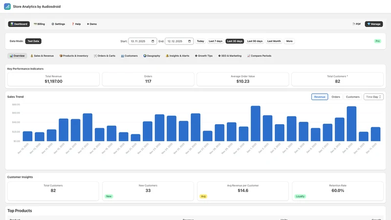Click the Retention Rate value 60.0%
The width and height of the screenshot is (391, 220).
[338, 191]
